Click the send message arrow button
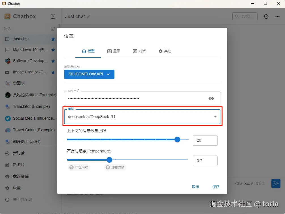The width and height of the screenshot is (285, 214). (x=276, y=184)
